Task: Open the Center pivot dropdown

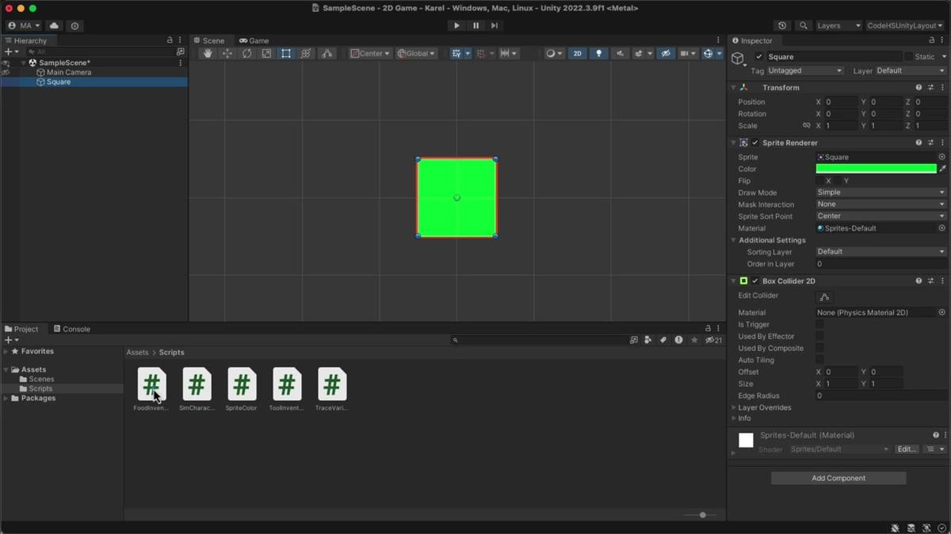Action: 371,53
